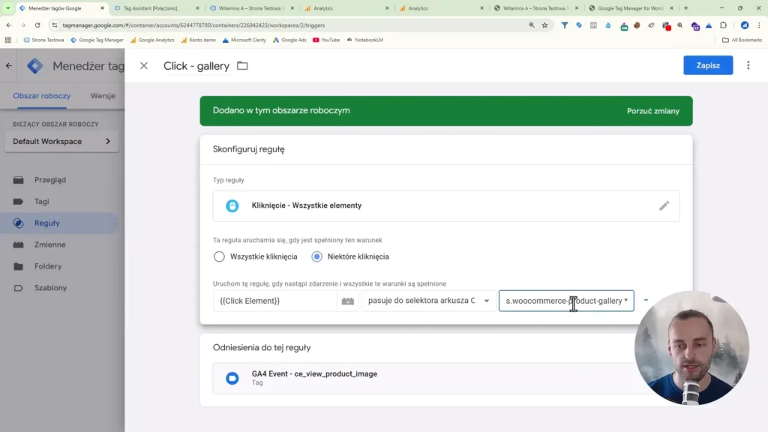Open Zmienne in the sidebar
Image resolution: width=768 pixels, height=432 pixels.
(50, 244)
